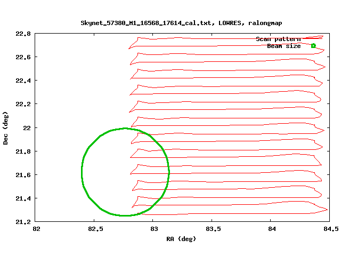
Task: Click the 84 tick label on RA axis
Action: point(271,229)
